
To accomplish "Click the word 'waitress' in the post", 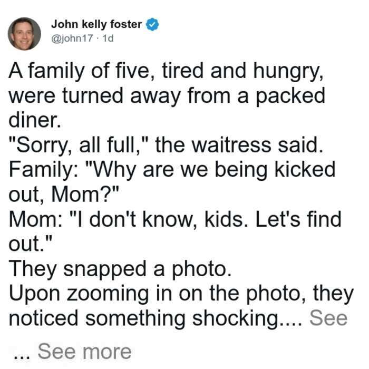I will [x=231, y=145].
